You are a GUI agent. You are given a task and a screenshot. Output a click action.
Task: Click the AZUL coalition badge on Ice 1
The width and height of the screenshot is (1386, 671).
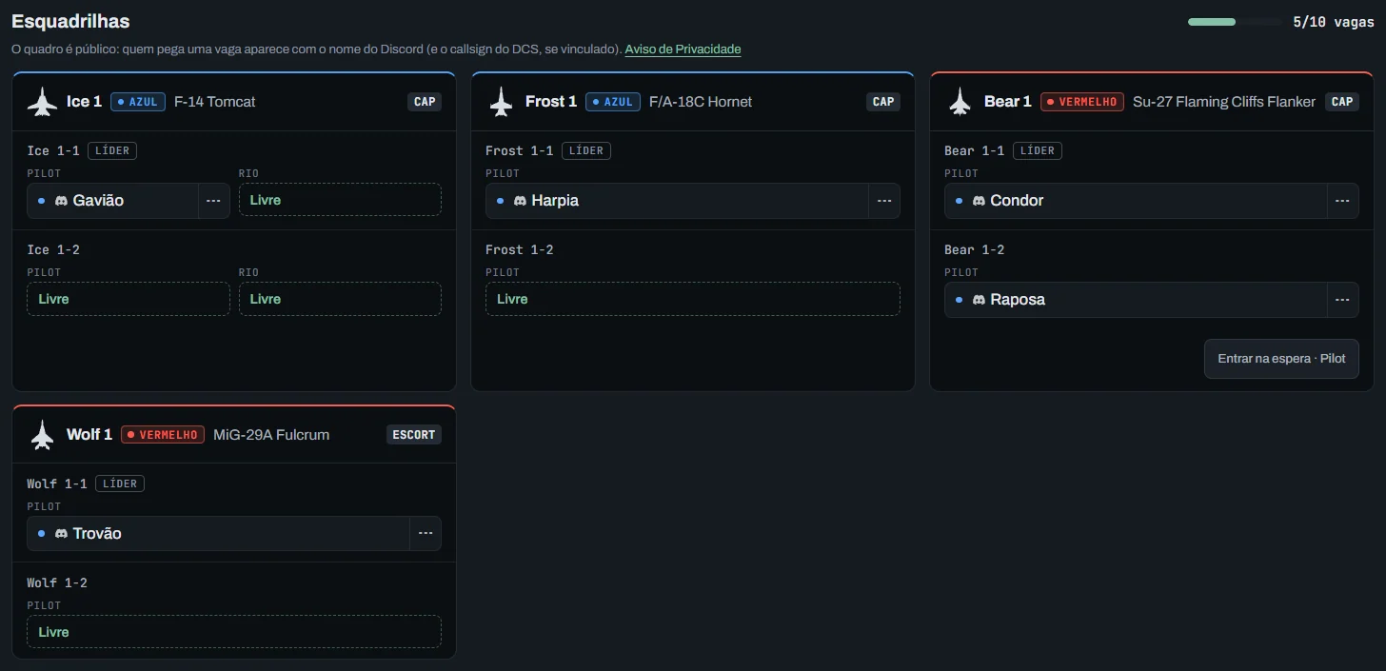pyautogui.click(x=138, y=102)
